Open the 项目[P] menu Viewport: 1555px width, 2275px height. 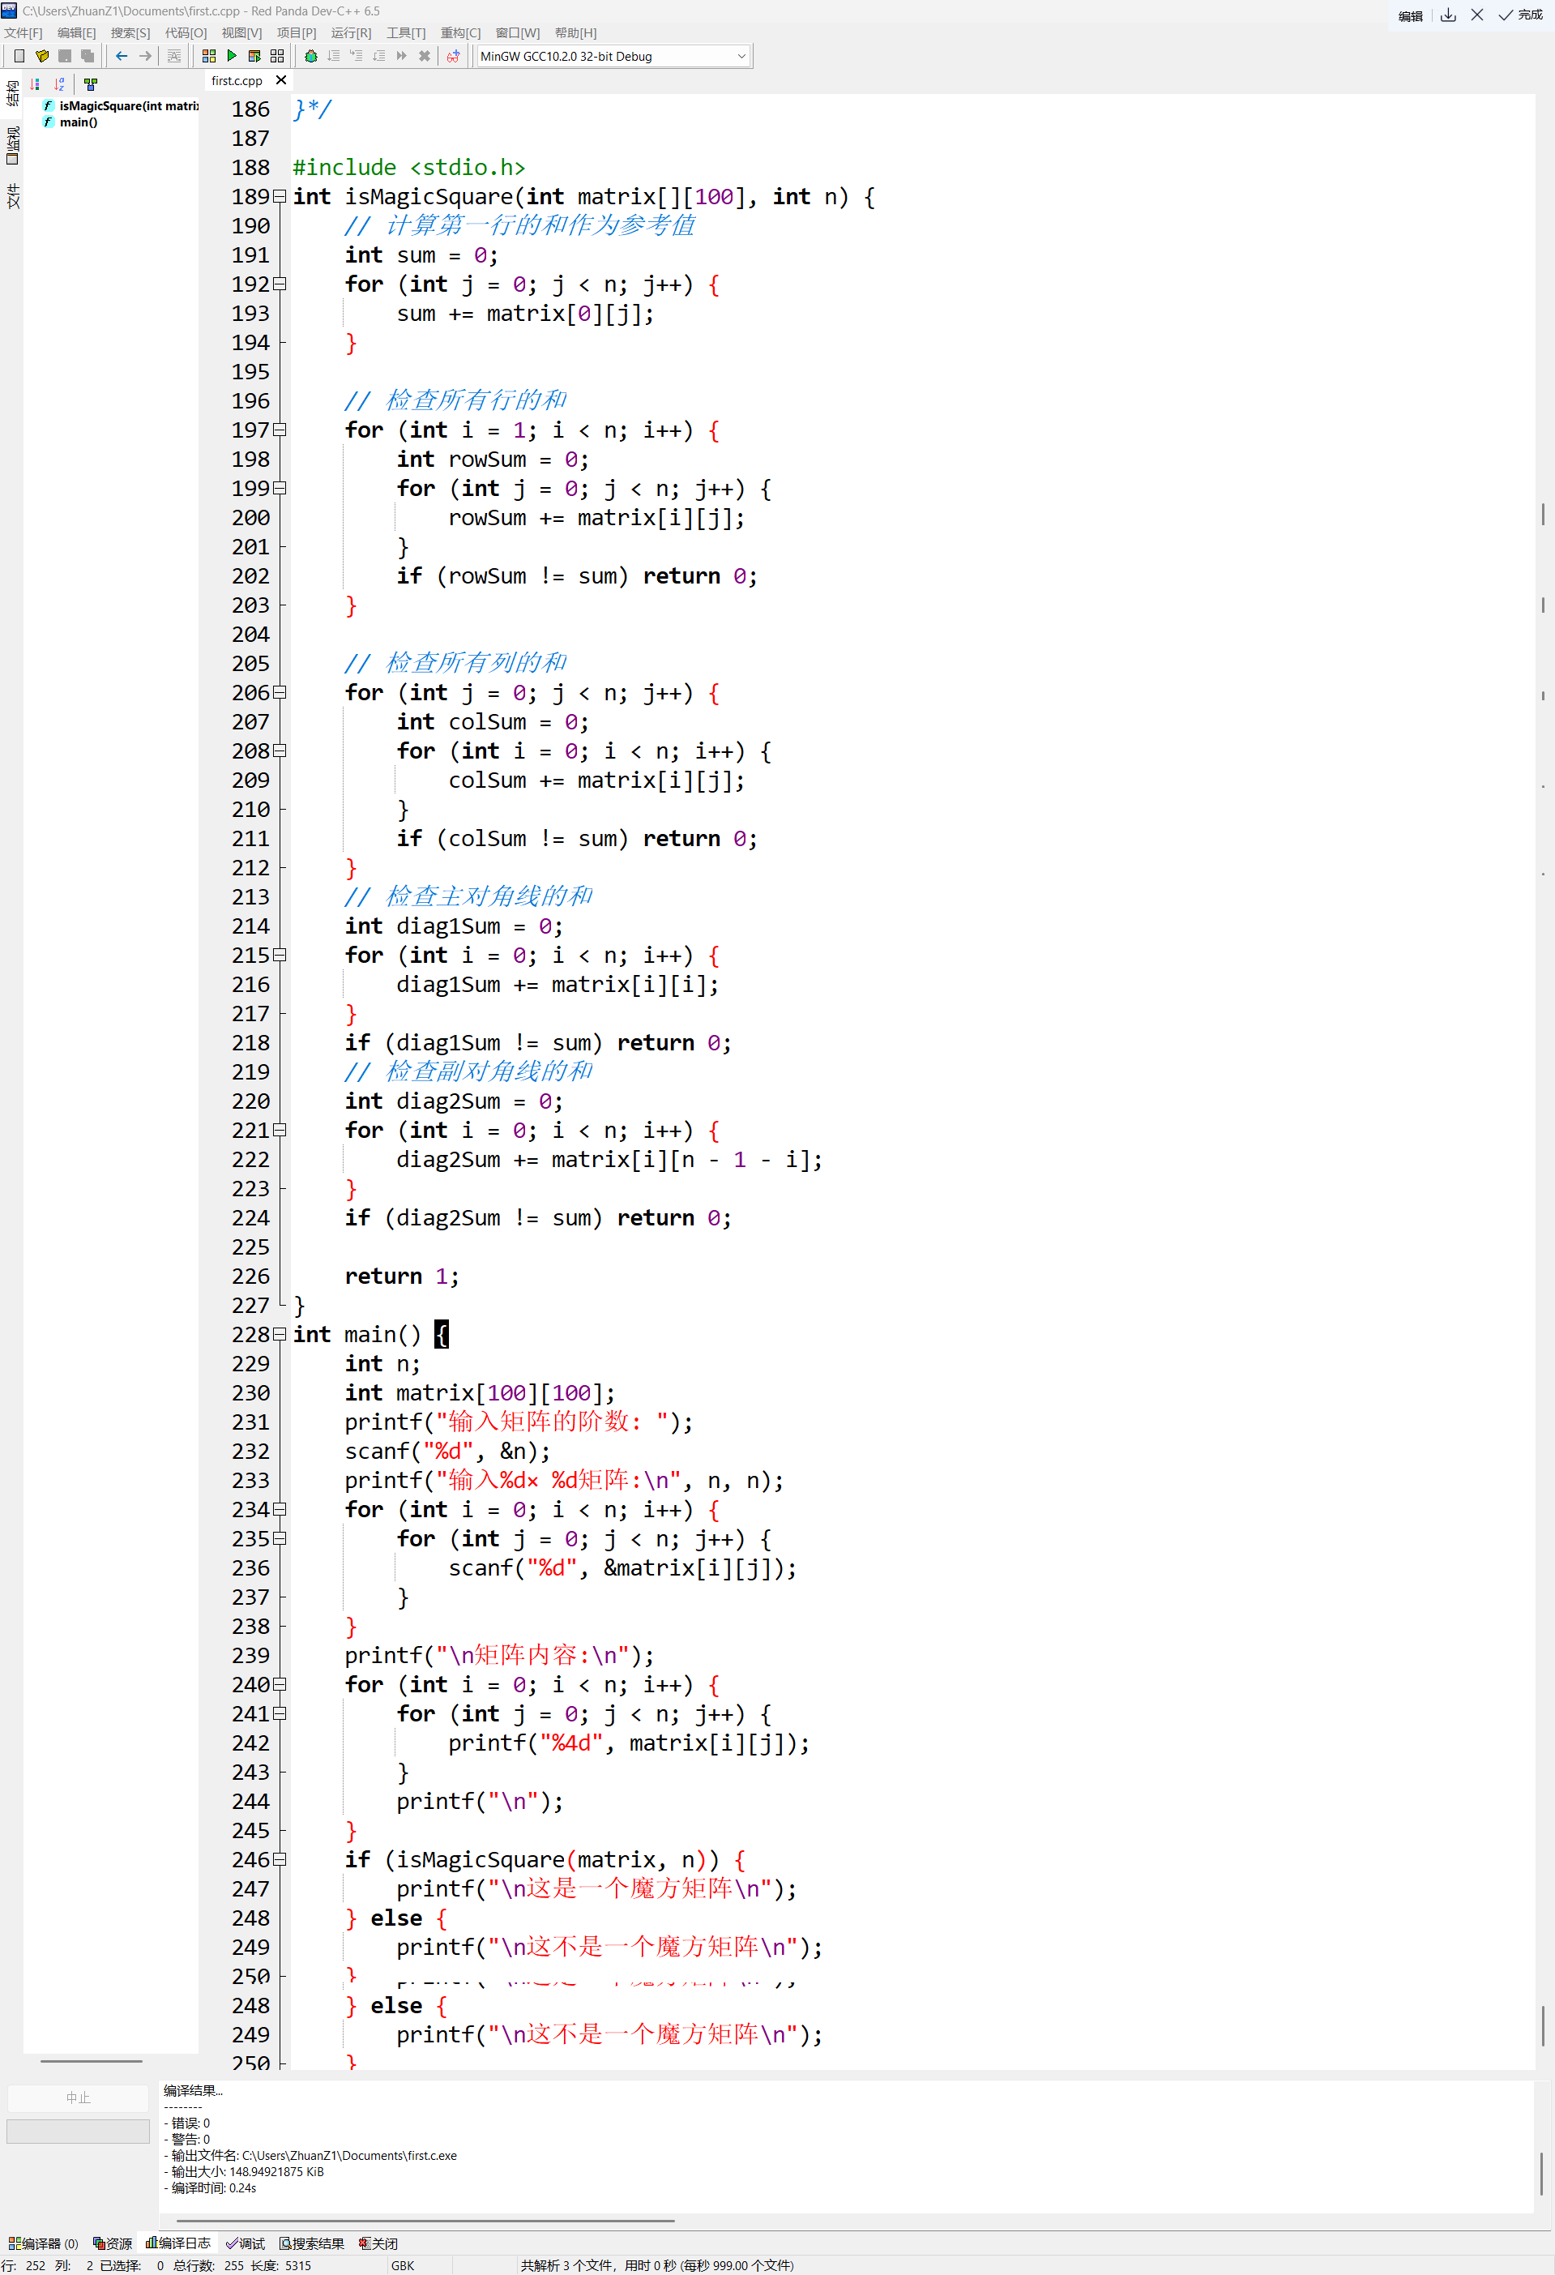click(297, 32)
